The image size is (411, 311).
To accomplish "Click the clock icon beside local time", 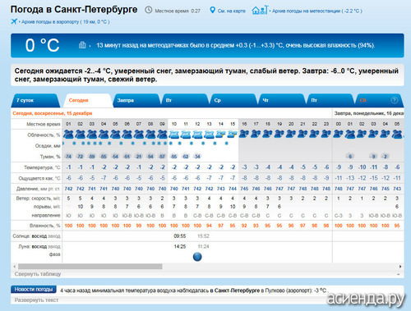I will [149, 10].
